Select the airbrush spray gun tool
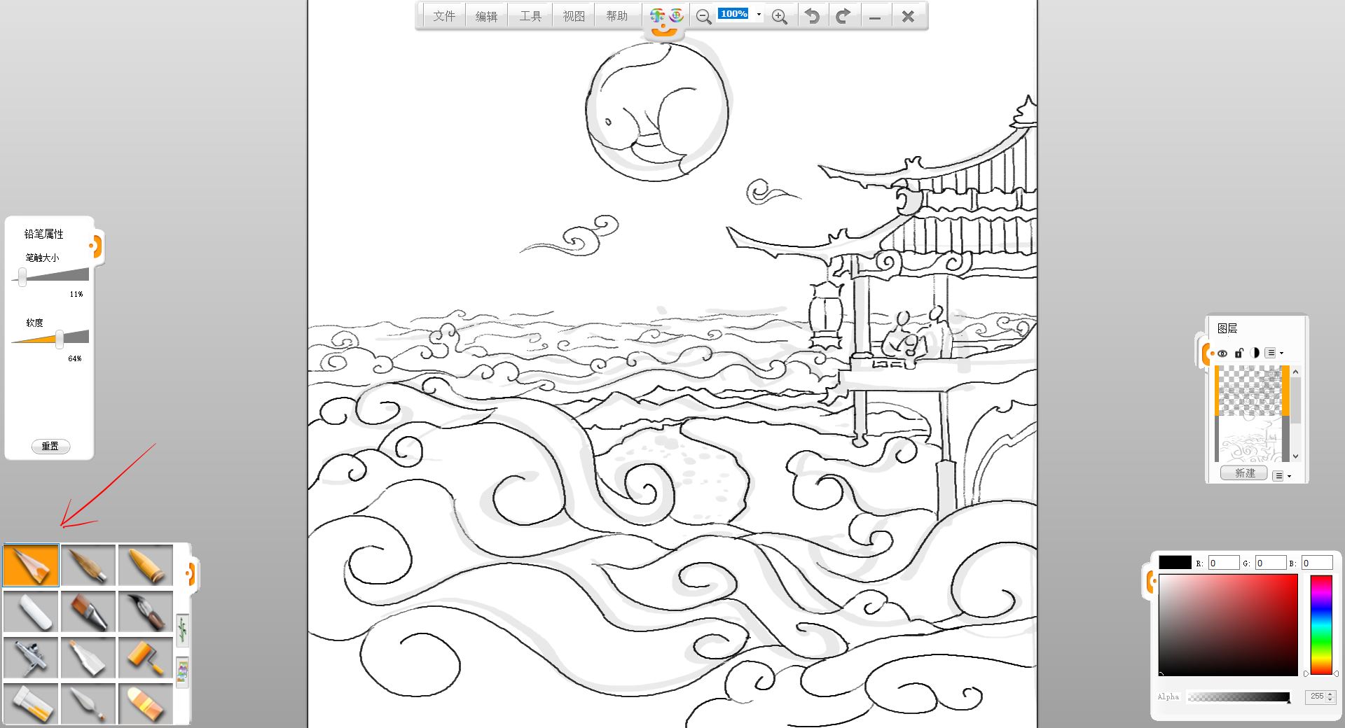Screen dimensions: 1345x728 pyautogui.click(x=31, y=657)
